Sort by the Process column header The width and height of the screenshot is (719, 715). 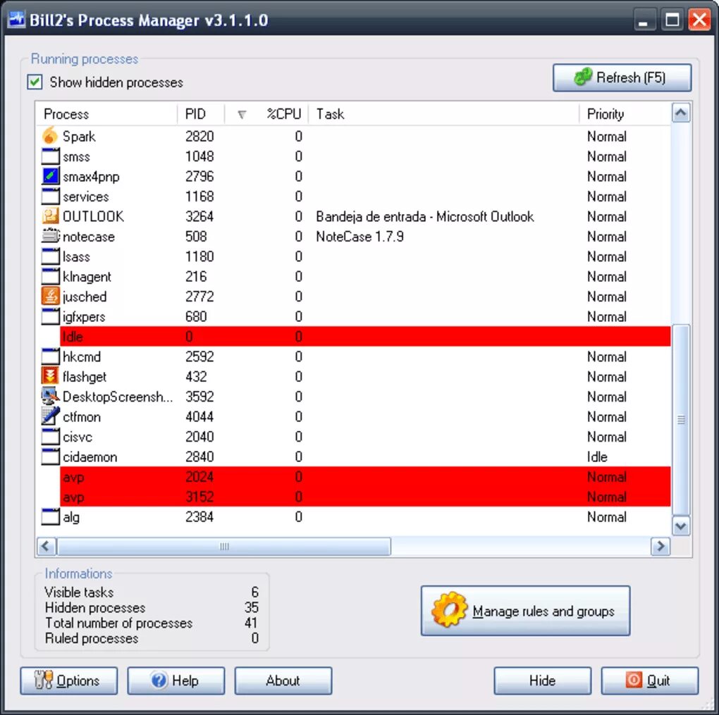(106, 114)
